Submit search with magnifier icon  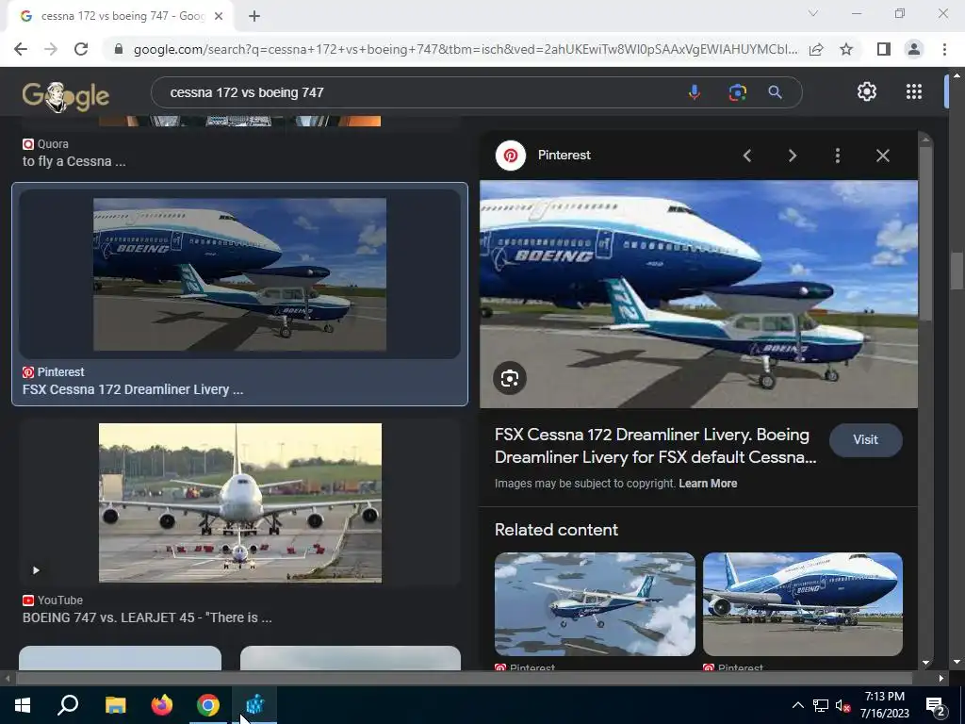tap(775, 92)
